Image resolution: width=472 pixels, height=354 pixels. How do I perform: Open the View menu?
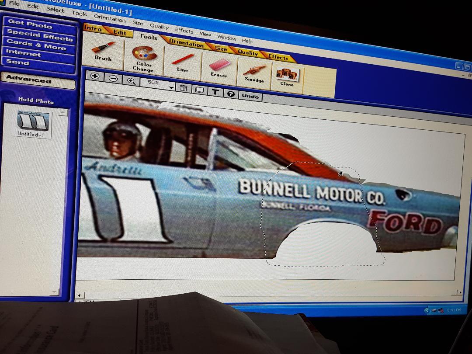[x=205, y=34]
